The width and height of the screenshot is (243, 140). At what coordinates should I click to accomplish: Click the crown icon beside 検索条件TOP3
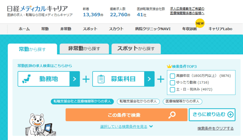(x=169, y=66)
